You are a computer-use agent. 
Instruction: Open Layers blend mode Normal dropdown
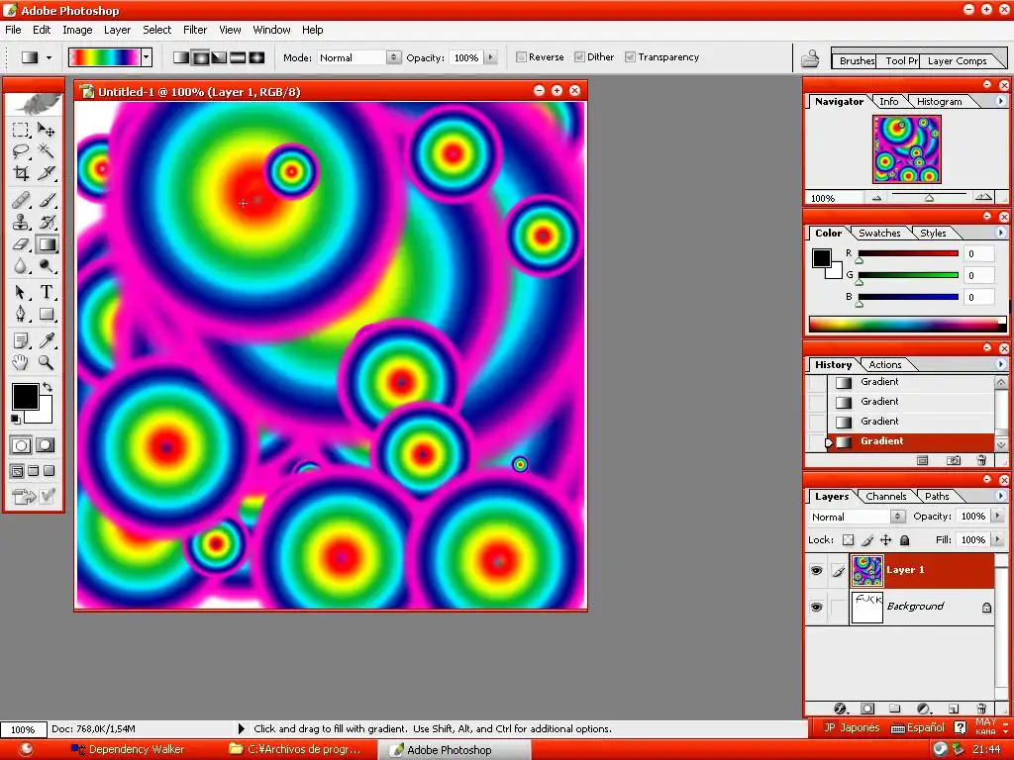857,517
